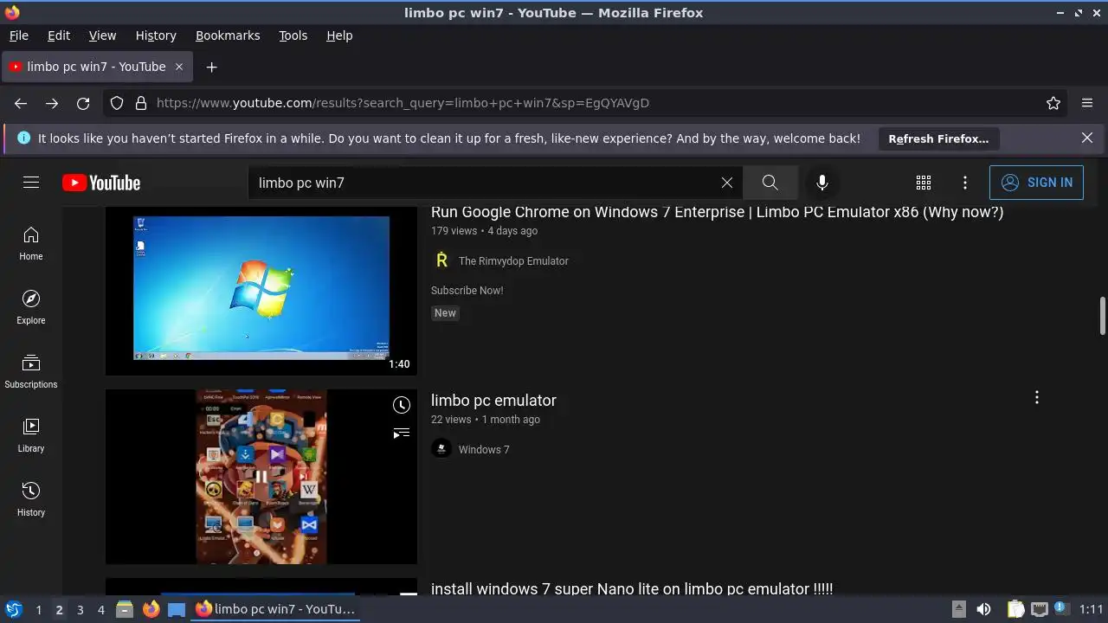Image resolution: width=1108 pixels, height=623 pixels.
Task: Open the system application launcher menu
Action: pos(14,609)
